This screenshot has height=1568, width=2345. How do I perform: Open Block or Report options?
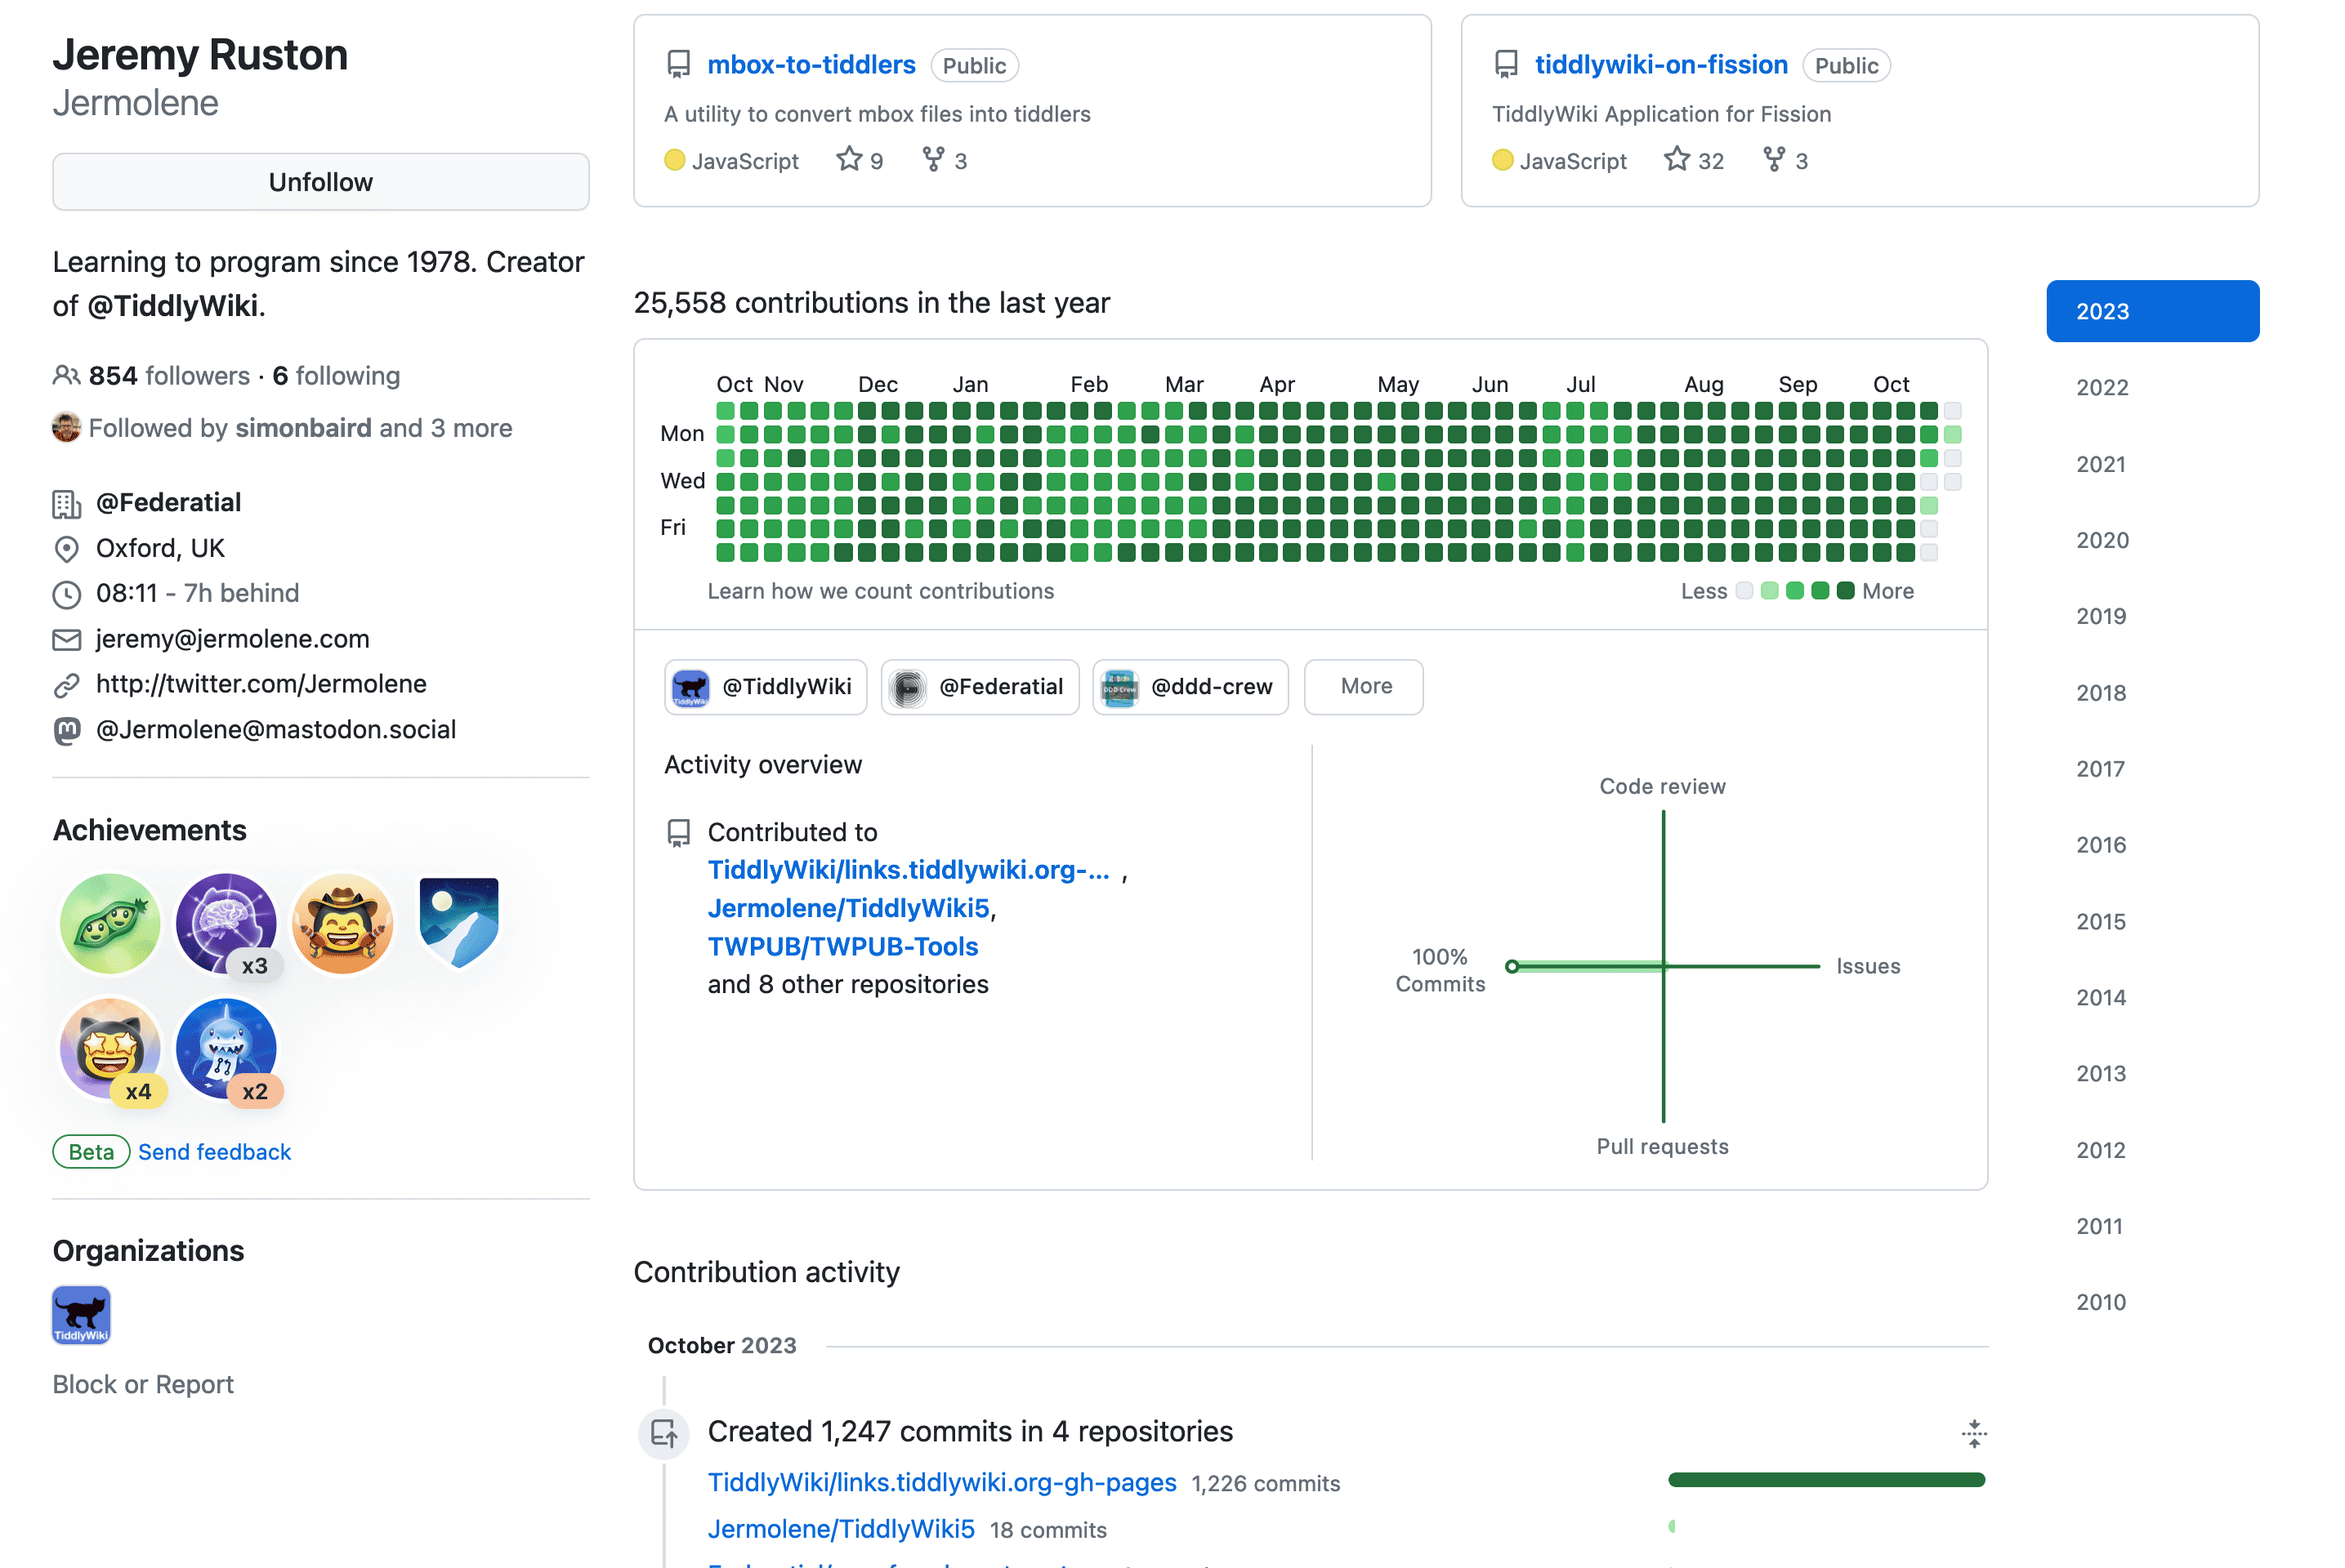click(143, 1384)
